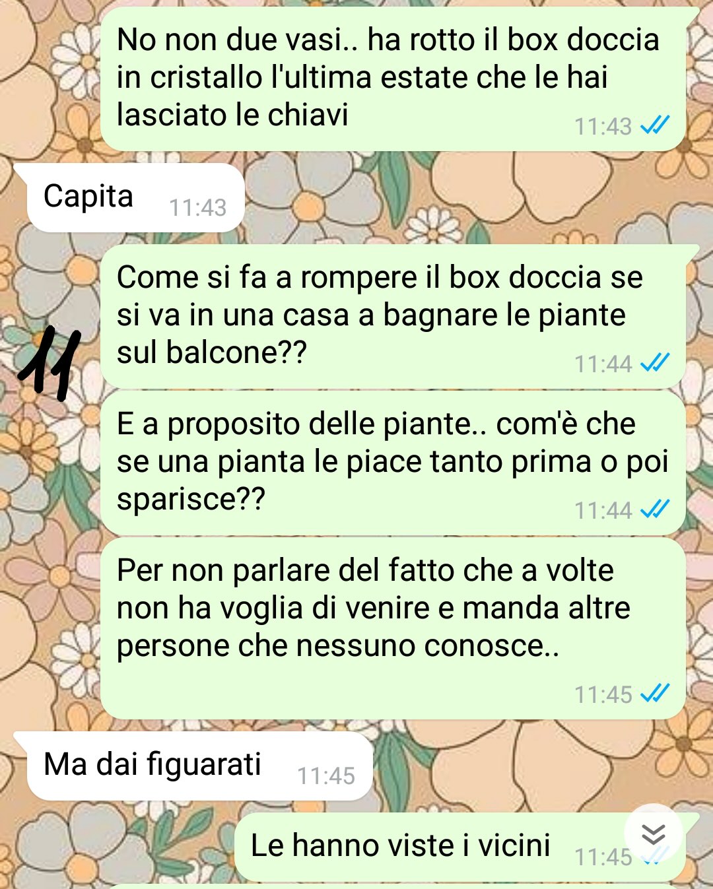This screenshot has height=889, width=713.
Task: Select message starting 'Come si fa a rompere'
Action: [393, 316]
